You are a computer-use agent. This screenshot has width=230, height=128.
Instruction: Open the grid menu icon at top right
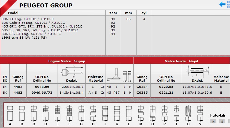point(228,4)
